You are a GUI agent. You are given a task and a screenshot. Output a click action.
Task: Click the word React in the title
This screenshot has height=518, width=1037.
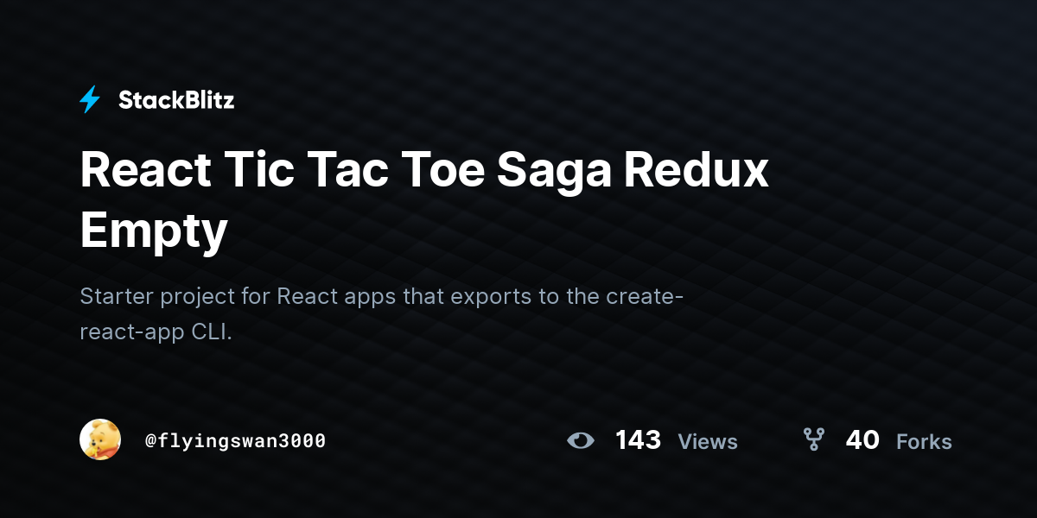[145, 169]
